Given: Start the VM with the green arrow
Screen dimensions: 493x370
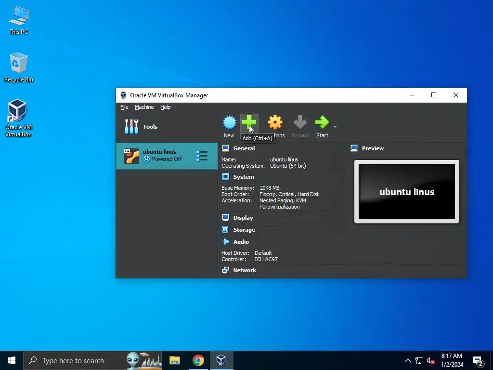Looking at the screenshot, I should pyautogui.click(x=322, y=122).
